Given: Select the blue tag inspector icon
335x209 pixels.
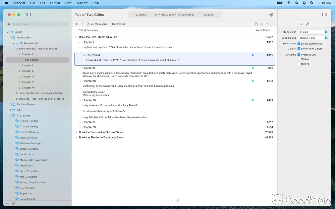Looking at the screenshot, I should (307, 24).
